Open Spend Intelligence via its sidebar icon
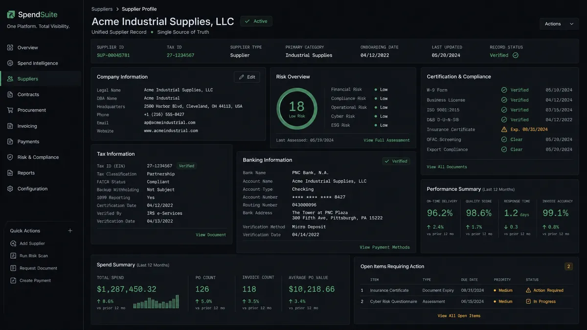The height and width of the screenshot is (330, 587). pos(10,63)
